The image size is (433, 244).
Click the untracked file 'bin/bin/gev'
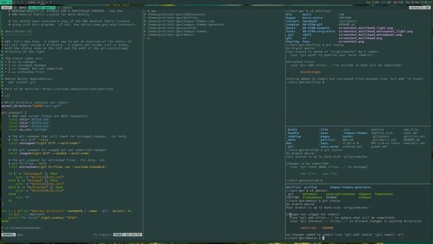pos(311,72)
